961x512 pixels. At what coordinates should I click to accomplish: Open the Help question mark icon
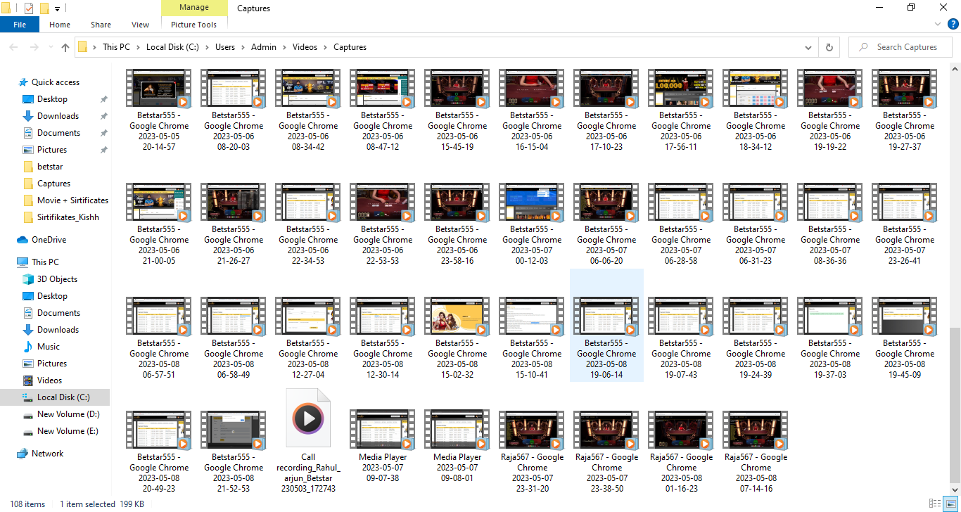click(x=953, y=25)
